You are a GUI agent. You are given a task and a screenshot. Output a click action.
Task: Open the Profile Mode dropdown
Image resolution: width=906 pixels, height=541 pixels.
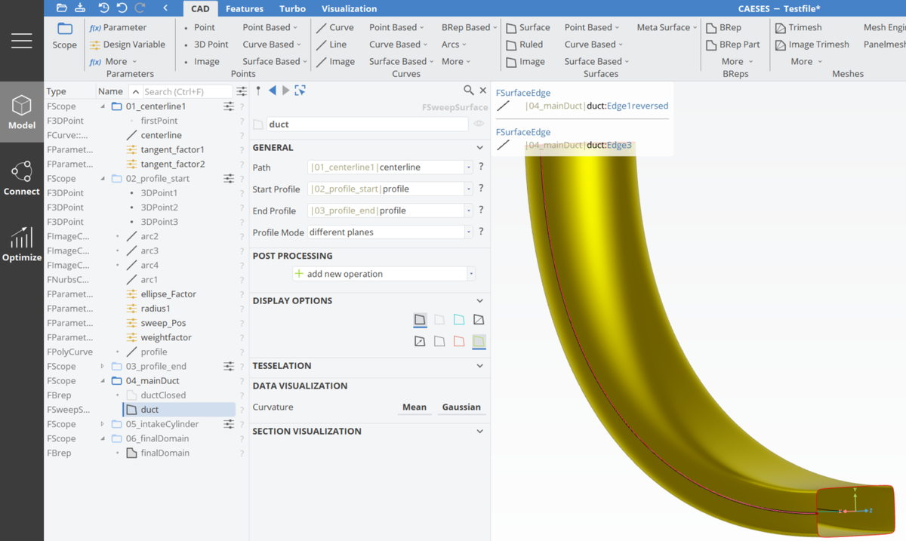[469, 232]
